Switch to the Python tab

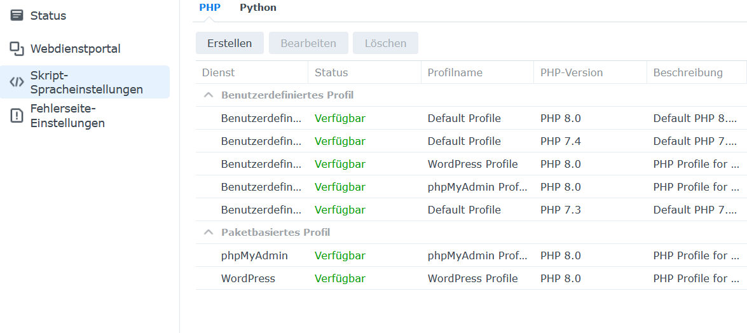click(x=257, y=8)
